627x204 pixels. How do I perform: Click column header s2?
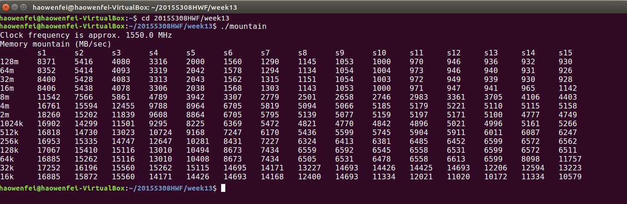(79, 53)
